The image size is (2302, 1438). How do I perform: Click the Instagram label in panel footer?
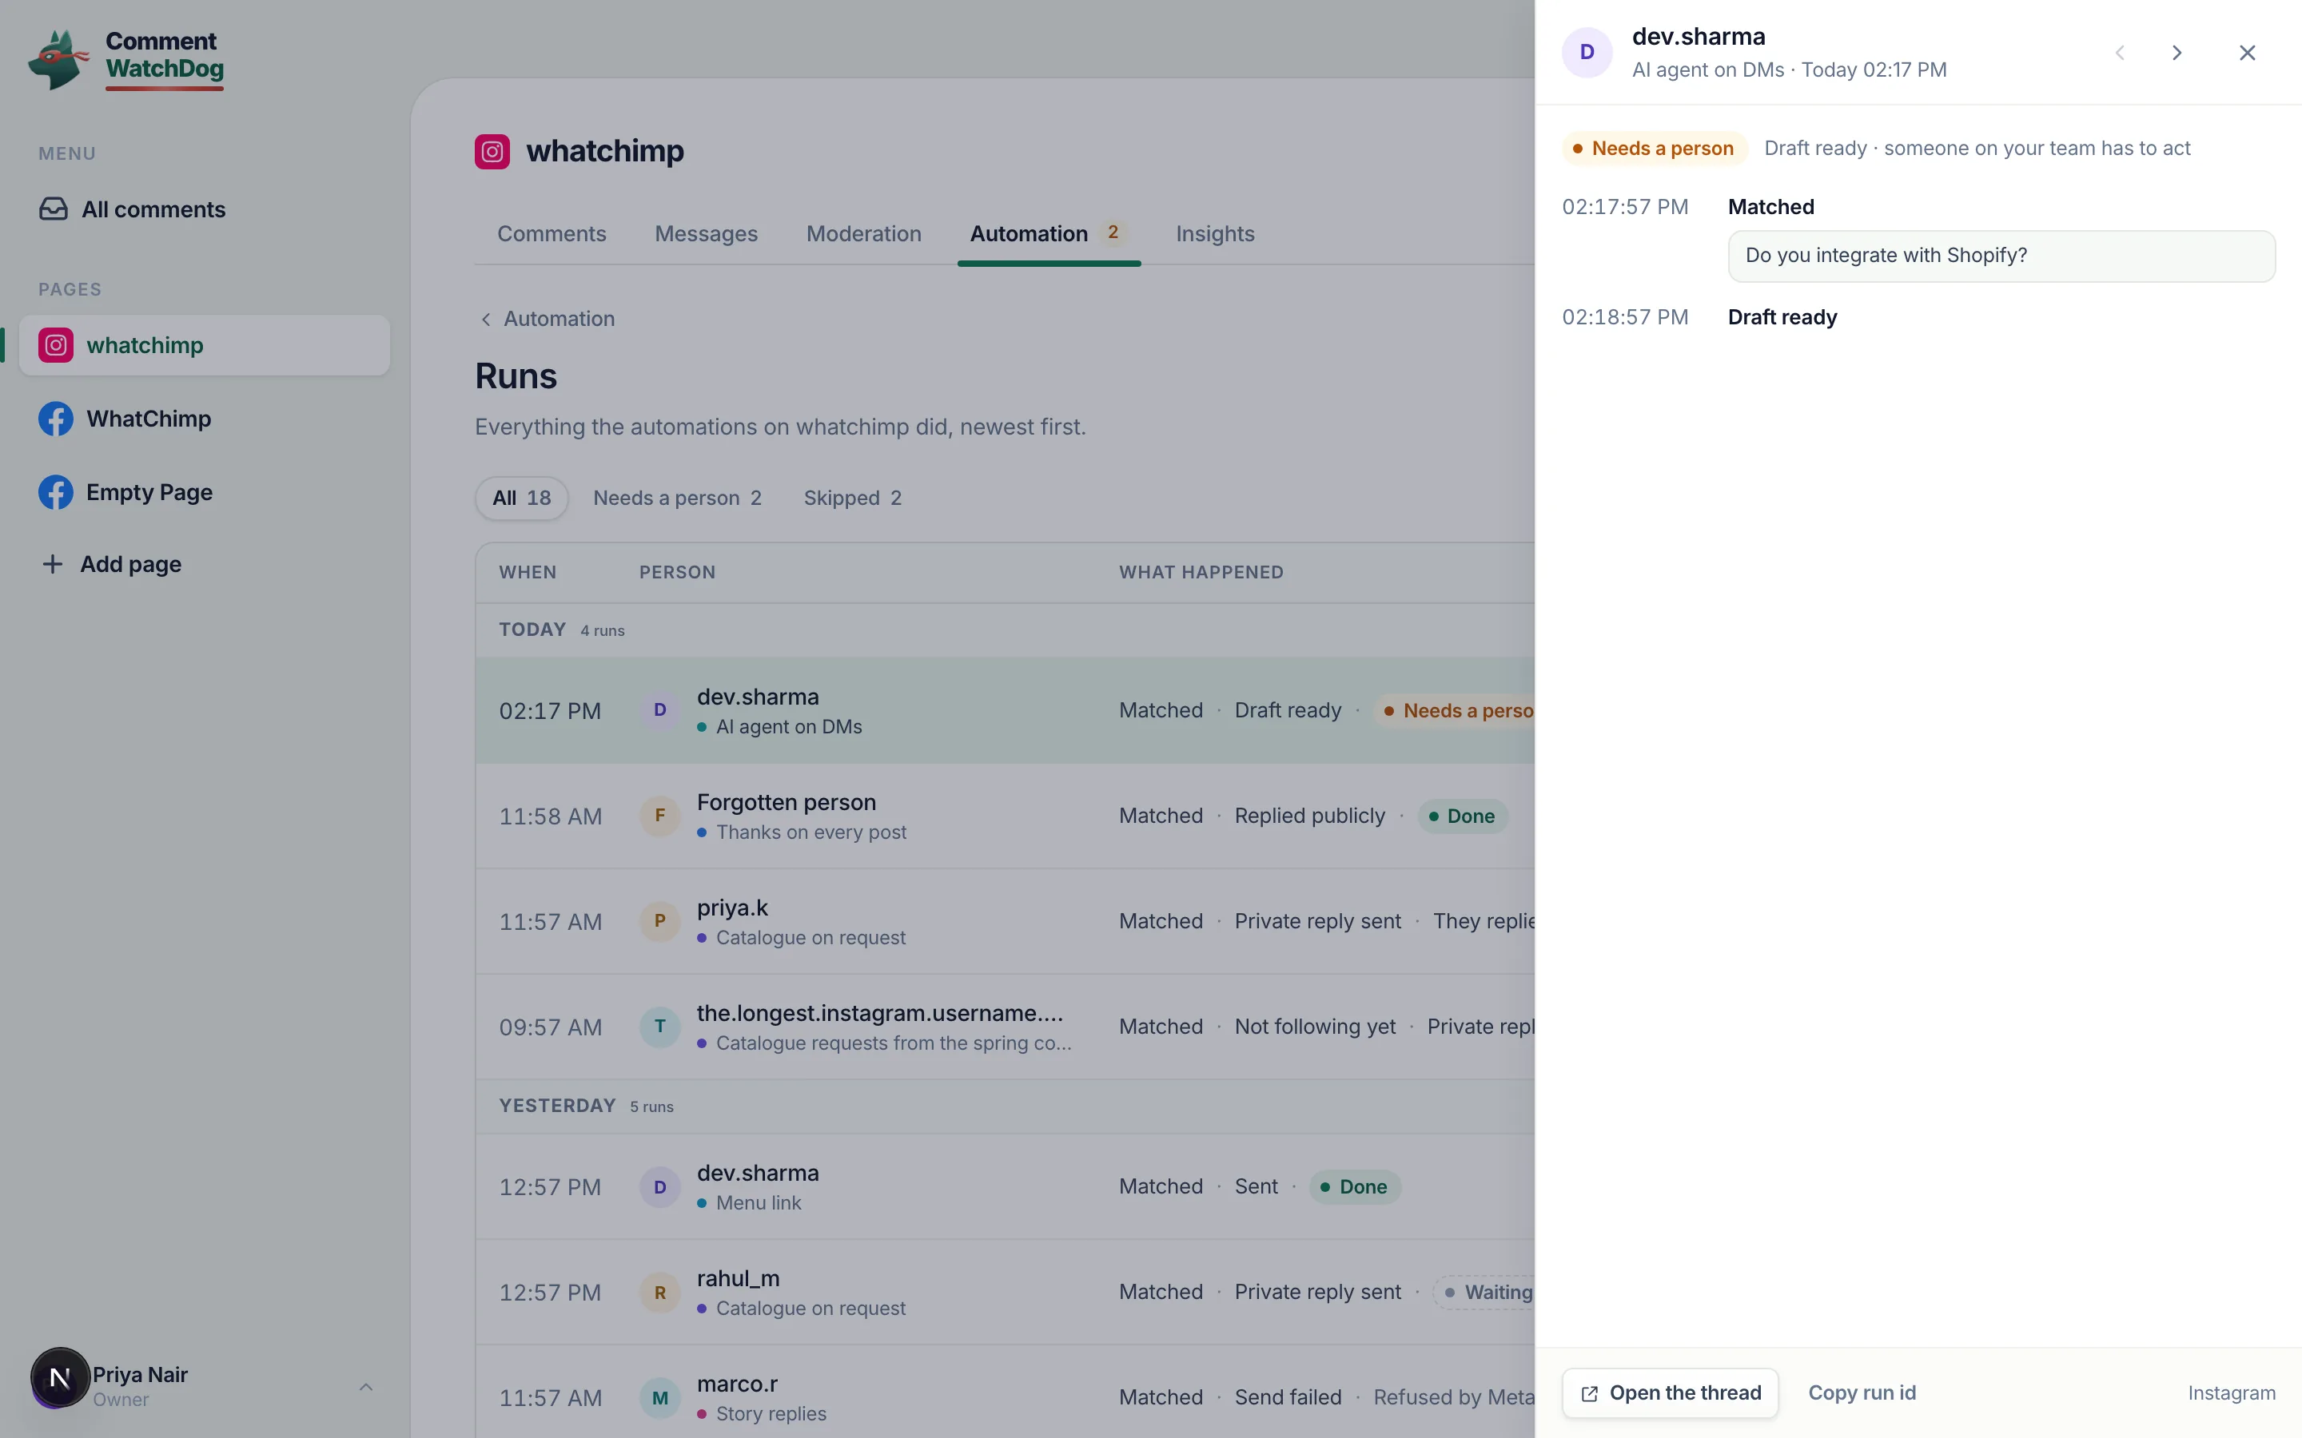coord(2232,1393)
